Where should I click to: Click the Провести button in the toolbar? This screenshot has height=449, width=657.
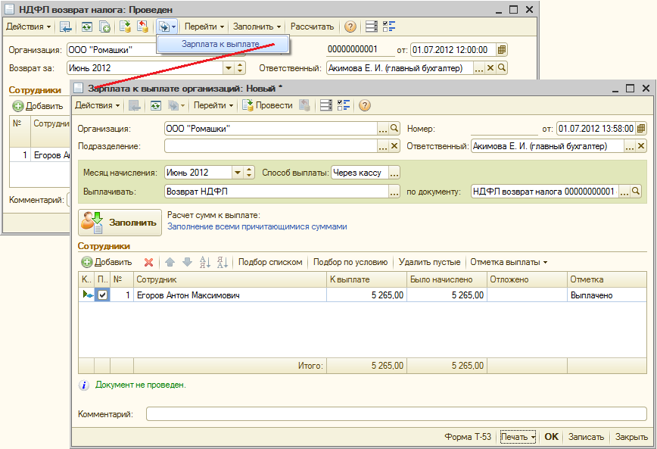267,106
